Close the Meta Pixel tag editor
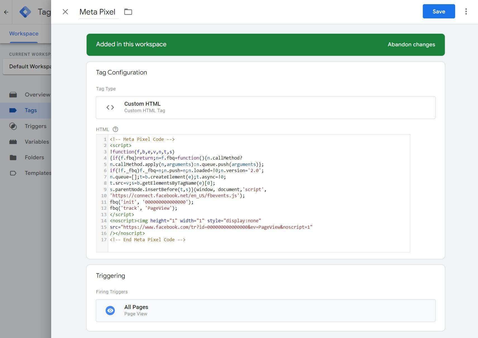This screenshot has height=338, width=478. [x=65, y=12]
